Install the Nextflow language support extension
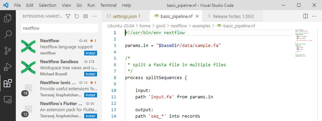The height and width of the screenshot is (121, 322). pos(91,53)
